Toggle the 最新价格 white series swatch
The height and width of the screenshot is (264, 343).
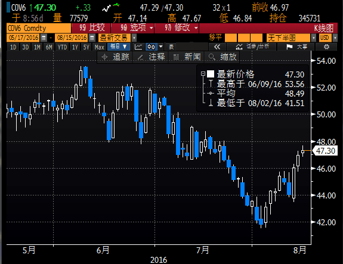pyautogui.click(x=211, y=74)
